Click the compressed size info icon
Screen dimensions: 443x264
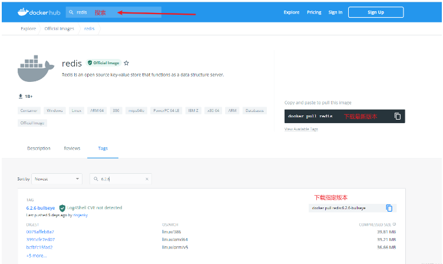point(394,224)
